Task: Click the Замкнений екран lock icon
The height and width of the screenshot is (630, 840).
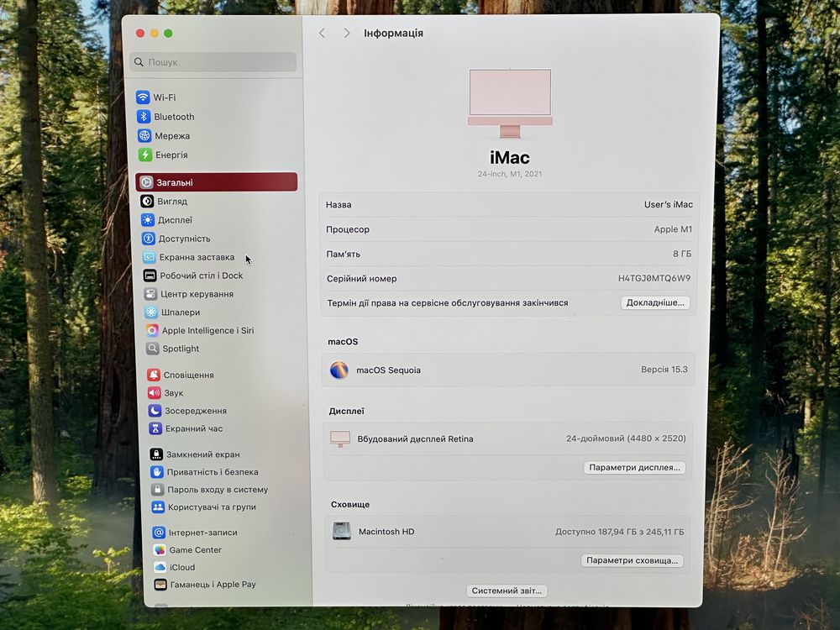Action: coord(156,454)
